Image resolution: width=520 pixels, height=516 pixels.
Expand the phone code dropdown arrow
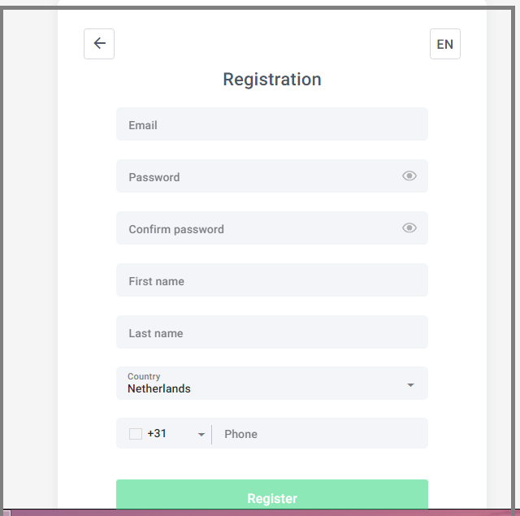201,435
